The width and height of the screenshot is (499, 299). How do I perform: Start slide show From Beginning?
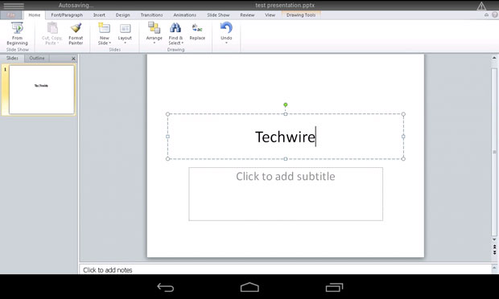[x=17, y=34]
